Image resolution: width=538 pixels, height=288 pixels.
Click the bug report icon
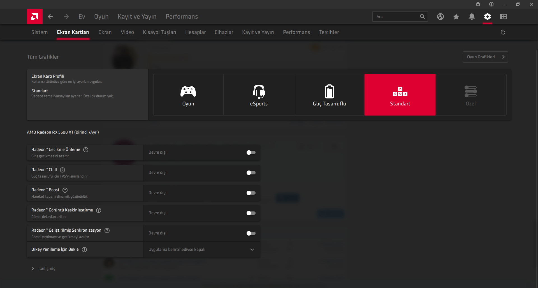(x=478, y=4)
